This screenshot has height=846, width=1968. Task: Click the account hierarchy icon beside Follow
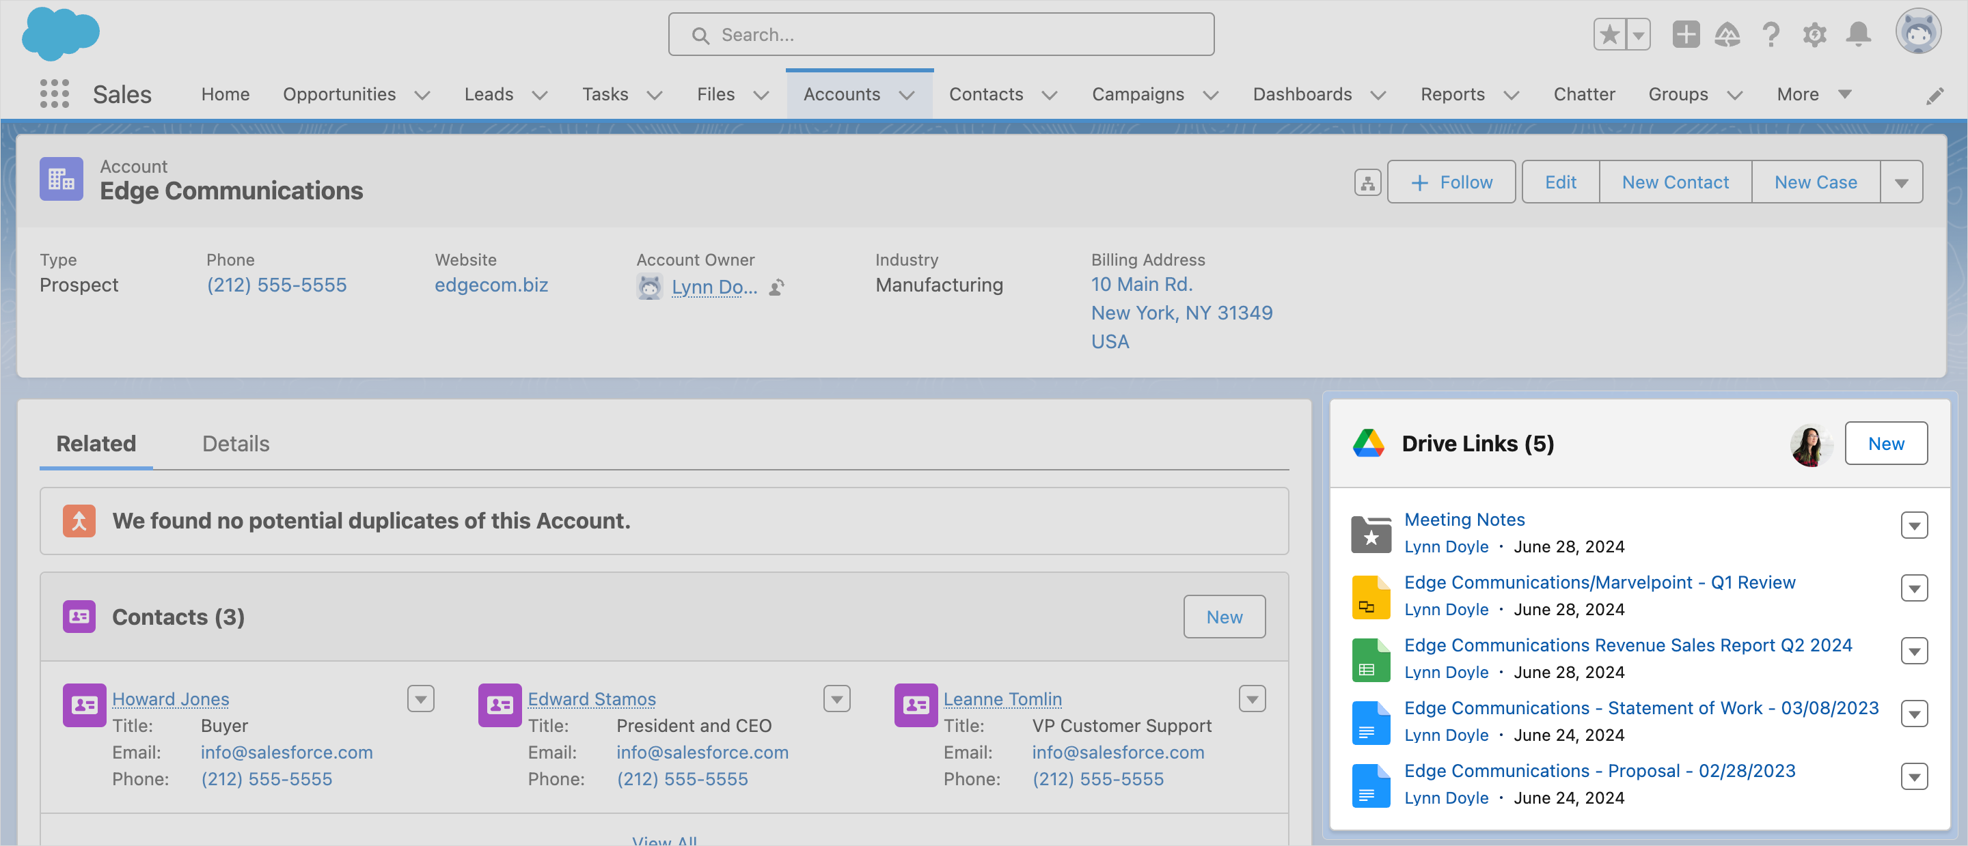pos(1367,182)
